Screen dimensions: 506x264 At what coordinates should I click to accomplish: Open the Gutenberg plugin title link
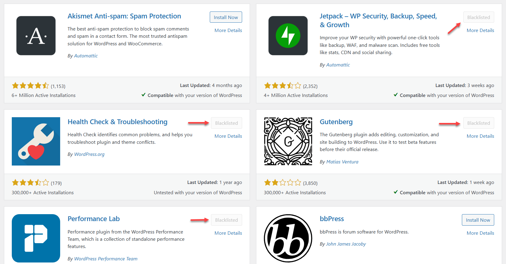click(x=336, y=122)
